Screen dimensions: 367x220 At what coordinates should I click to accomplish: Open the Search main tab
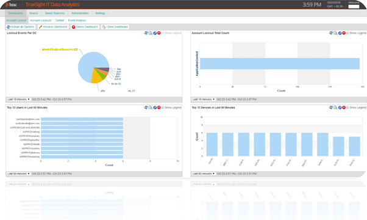[34, 13]
